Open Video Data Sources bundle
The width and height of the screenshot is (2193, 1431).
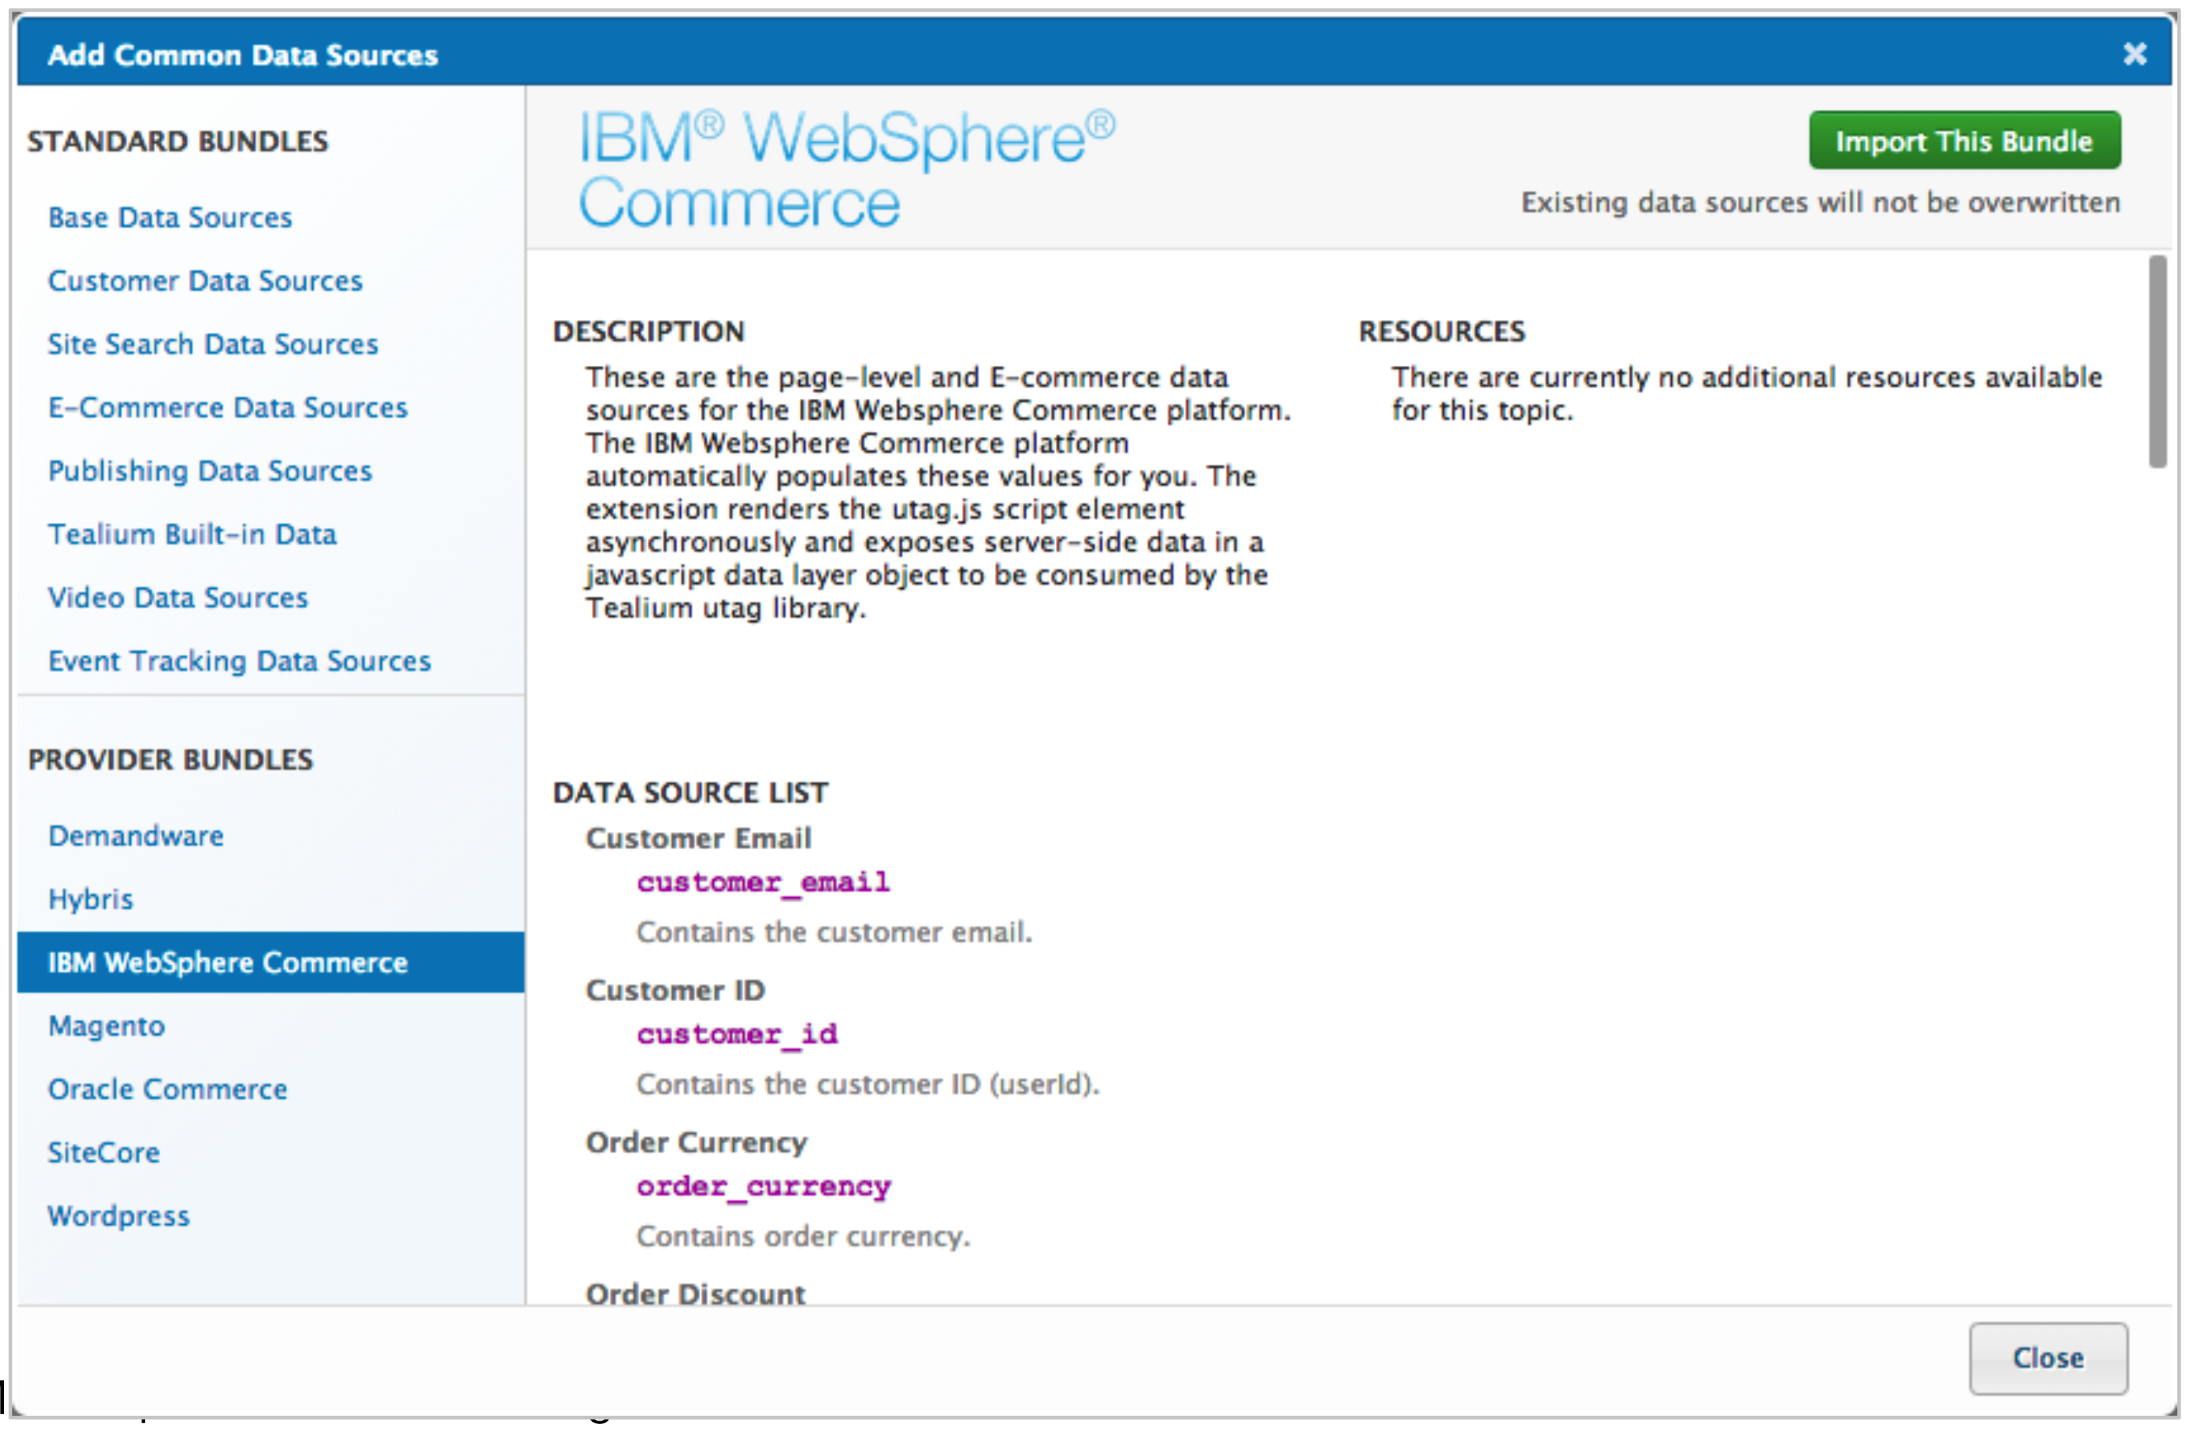pos(177,598)
